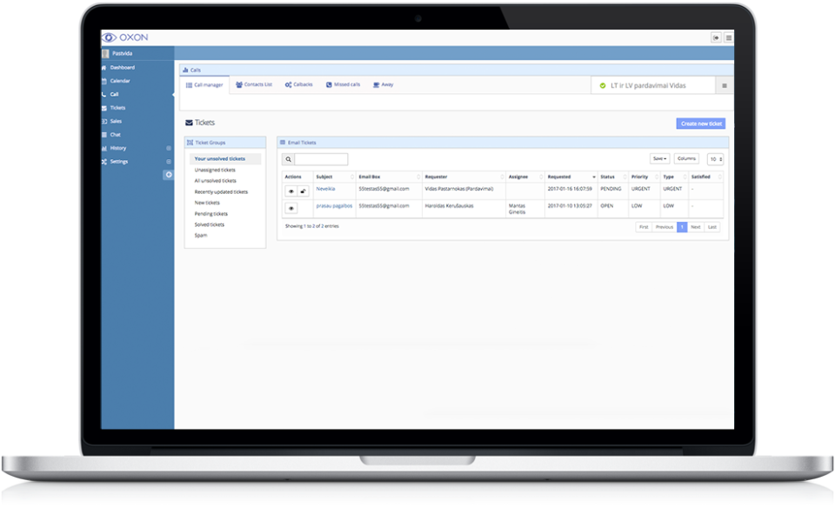Click the search magnifier in Email Tickets

[288, 159]
